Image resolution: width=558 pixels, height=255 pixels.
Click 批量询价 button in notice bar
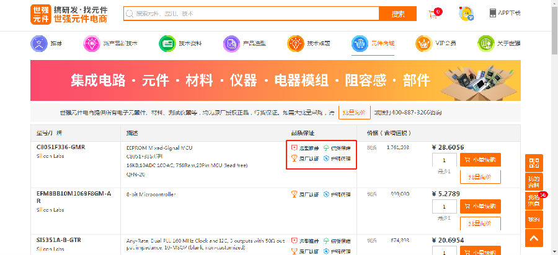pyautogui.click(x=355, y=113)
